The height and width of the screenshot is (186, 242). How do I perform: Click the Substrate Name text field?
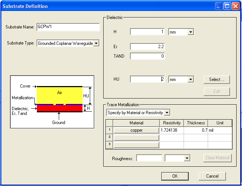pyautogui.click(x=68, y=27)
